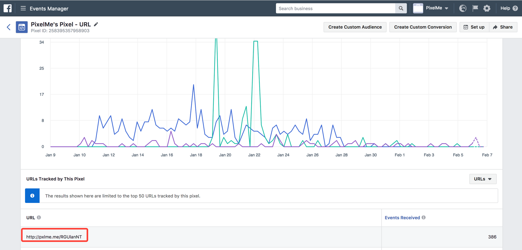
Task: Click the Share button
Action: pos(503,27)
